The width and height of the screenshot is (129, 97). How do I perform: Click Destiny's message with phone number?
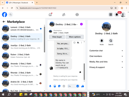[x=63, y=64]
